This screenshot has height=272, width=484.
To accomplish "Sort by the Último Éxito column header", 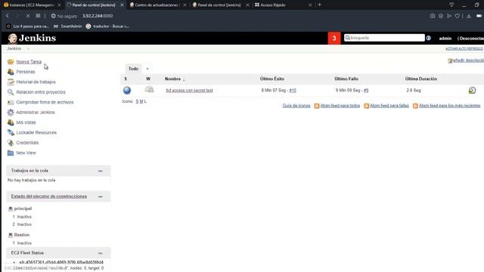I will [272, 79].
